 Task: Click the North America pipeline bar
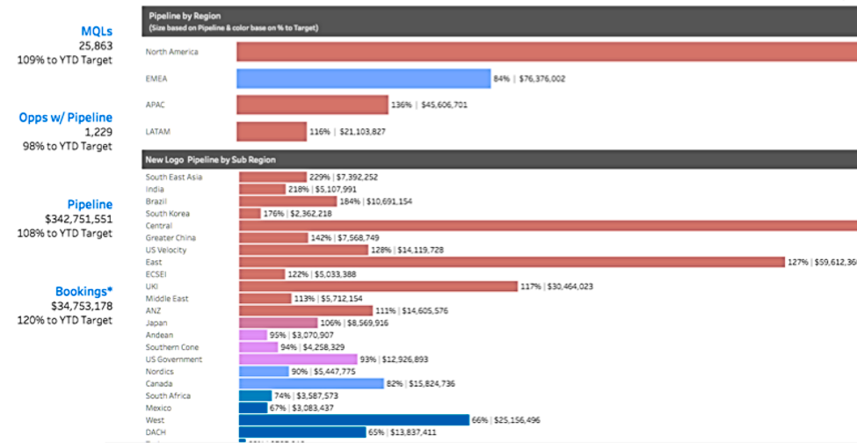coord(547,52)
